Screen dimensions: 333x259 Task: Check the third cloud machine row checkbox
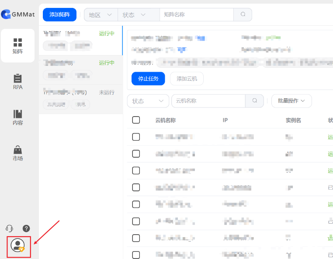[x=136, y=170]
